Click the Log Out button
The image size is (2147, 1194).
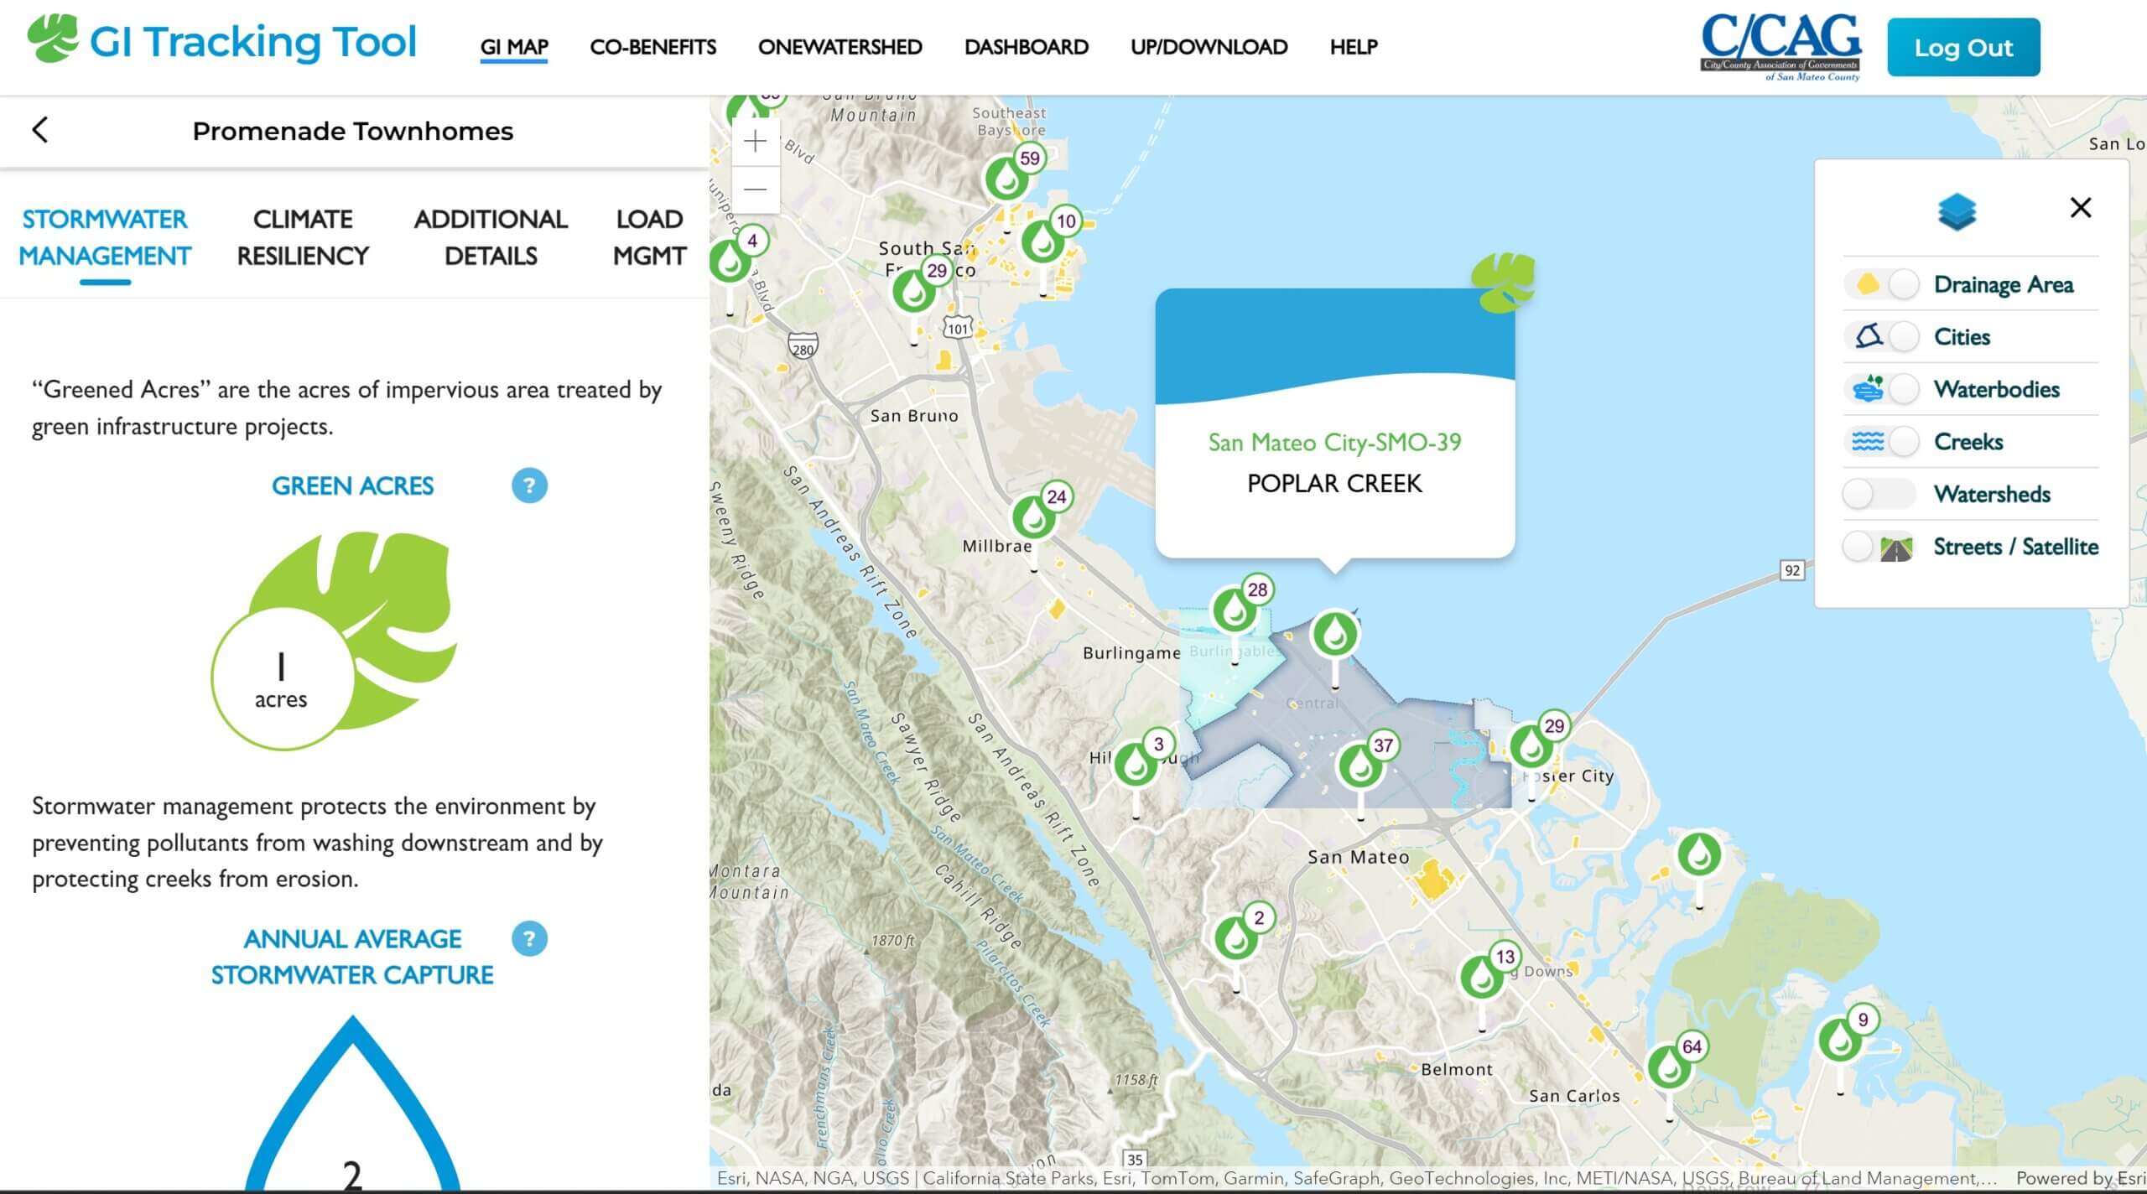pyautogui.click(x=1963, y=48)
